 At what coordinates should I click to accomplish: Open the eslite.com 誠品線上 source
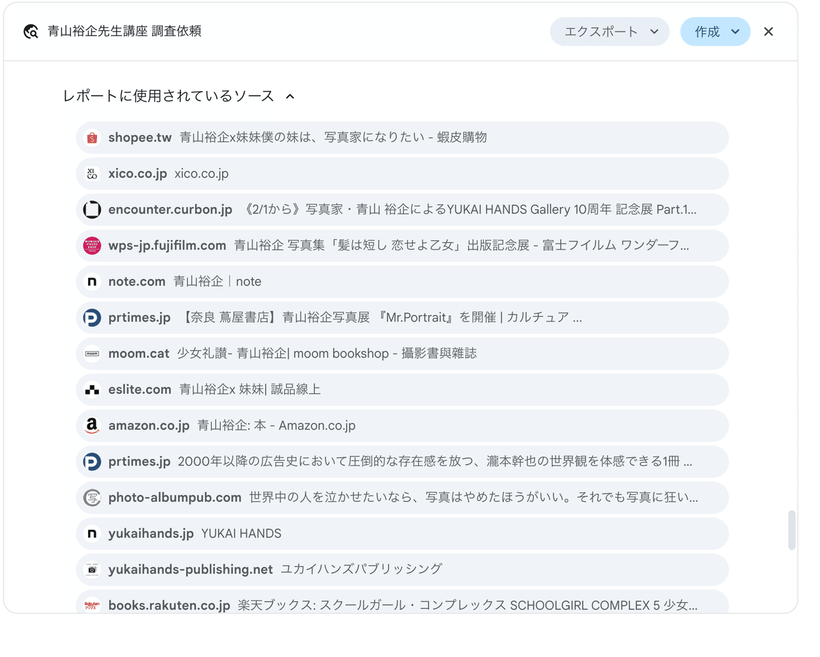coord(402,390)
